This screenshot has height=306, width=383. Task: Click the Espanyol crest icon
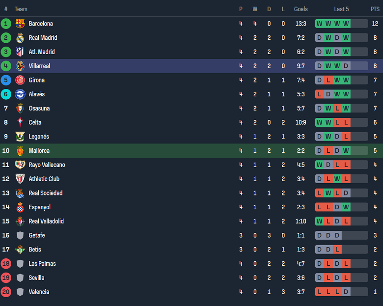[20, 207]
